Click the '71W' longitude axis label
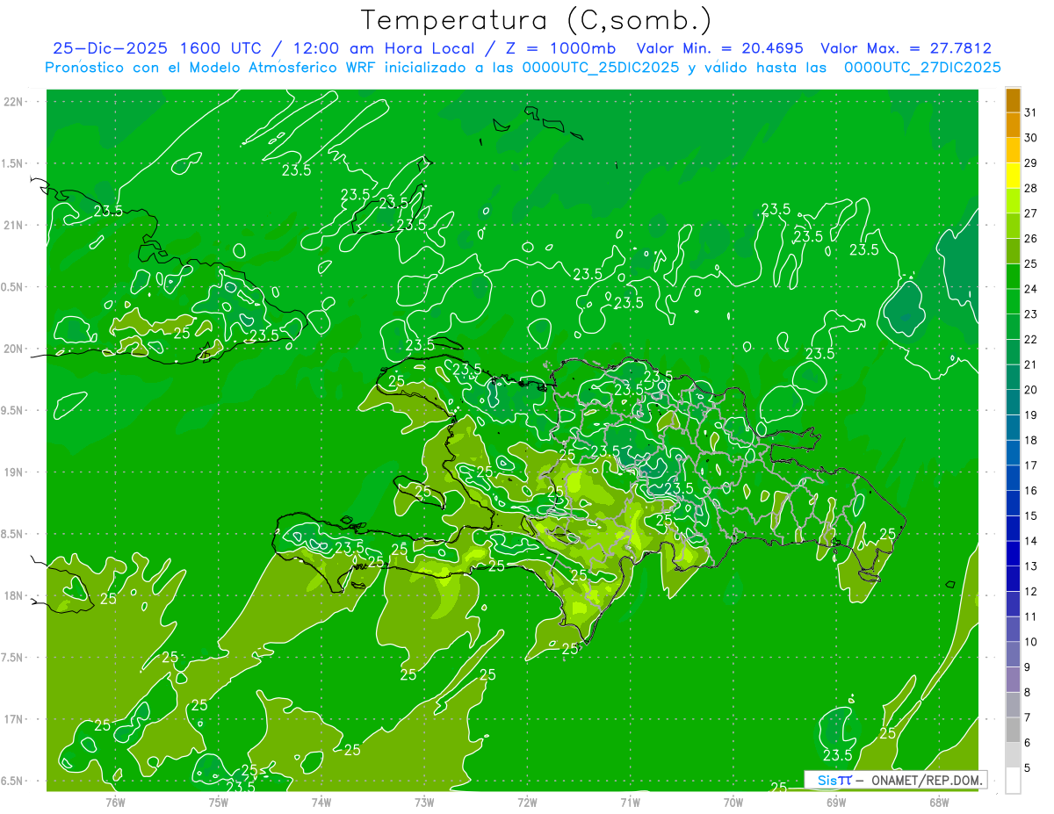Image resolution: width=1054 pixels, height=814 pixels. (x=630, y=802)
